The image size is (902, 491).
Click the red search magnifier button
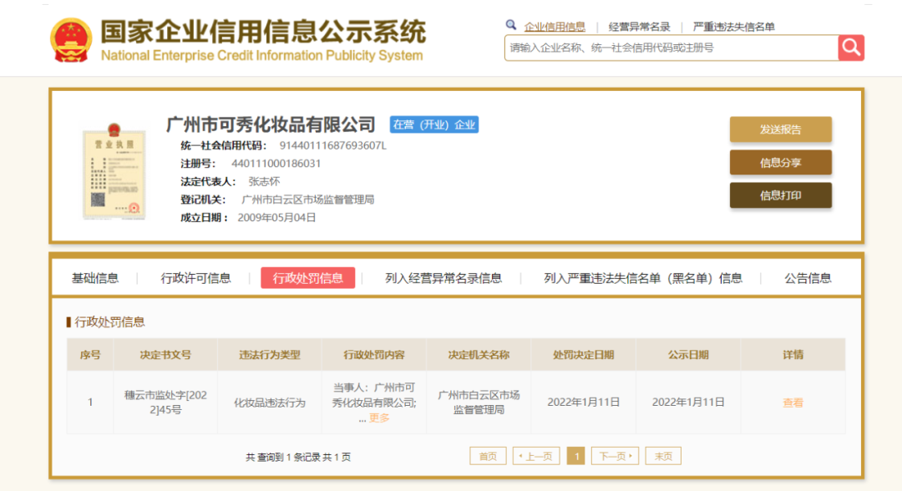tap(851, 48)
